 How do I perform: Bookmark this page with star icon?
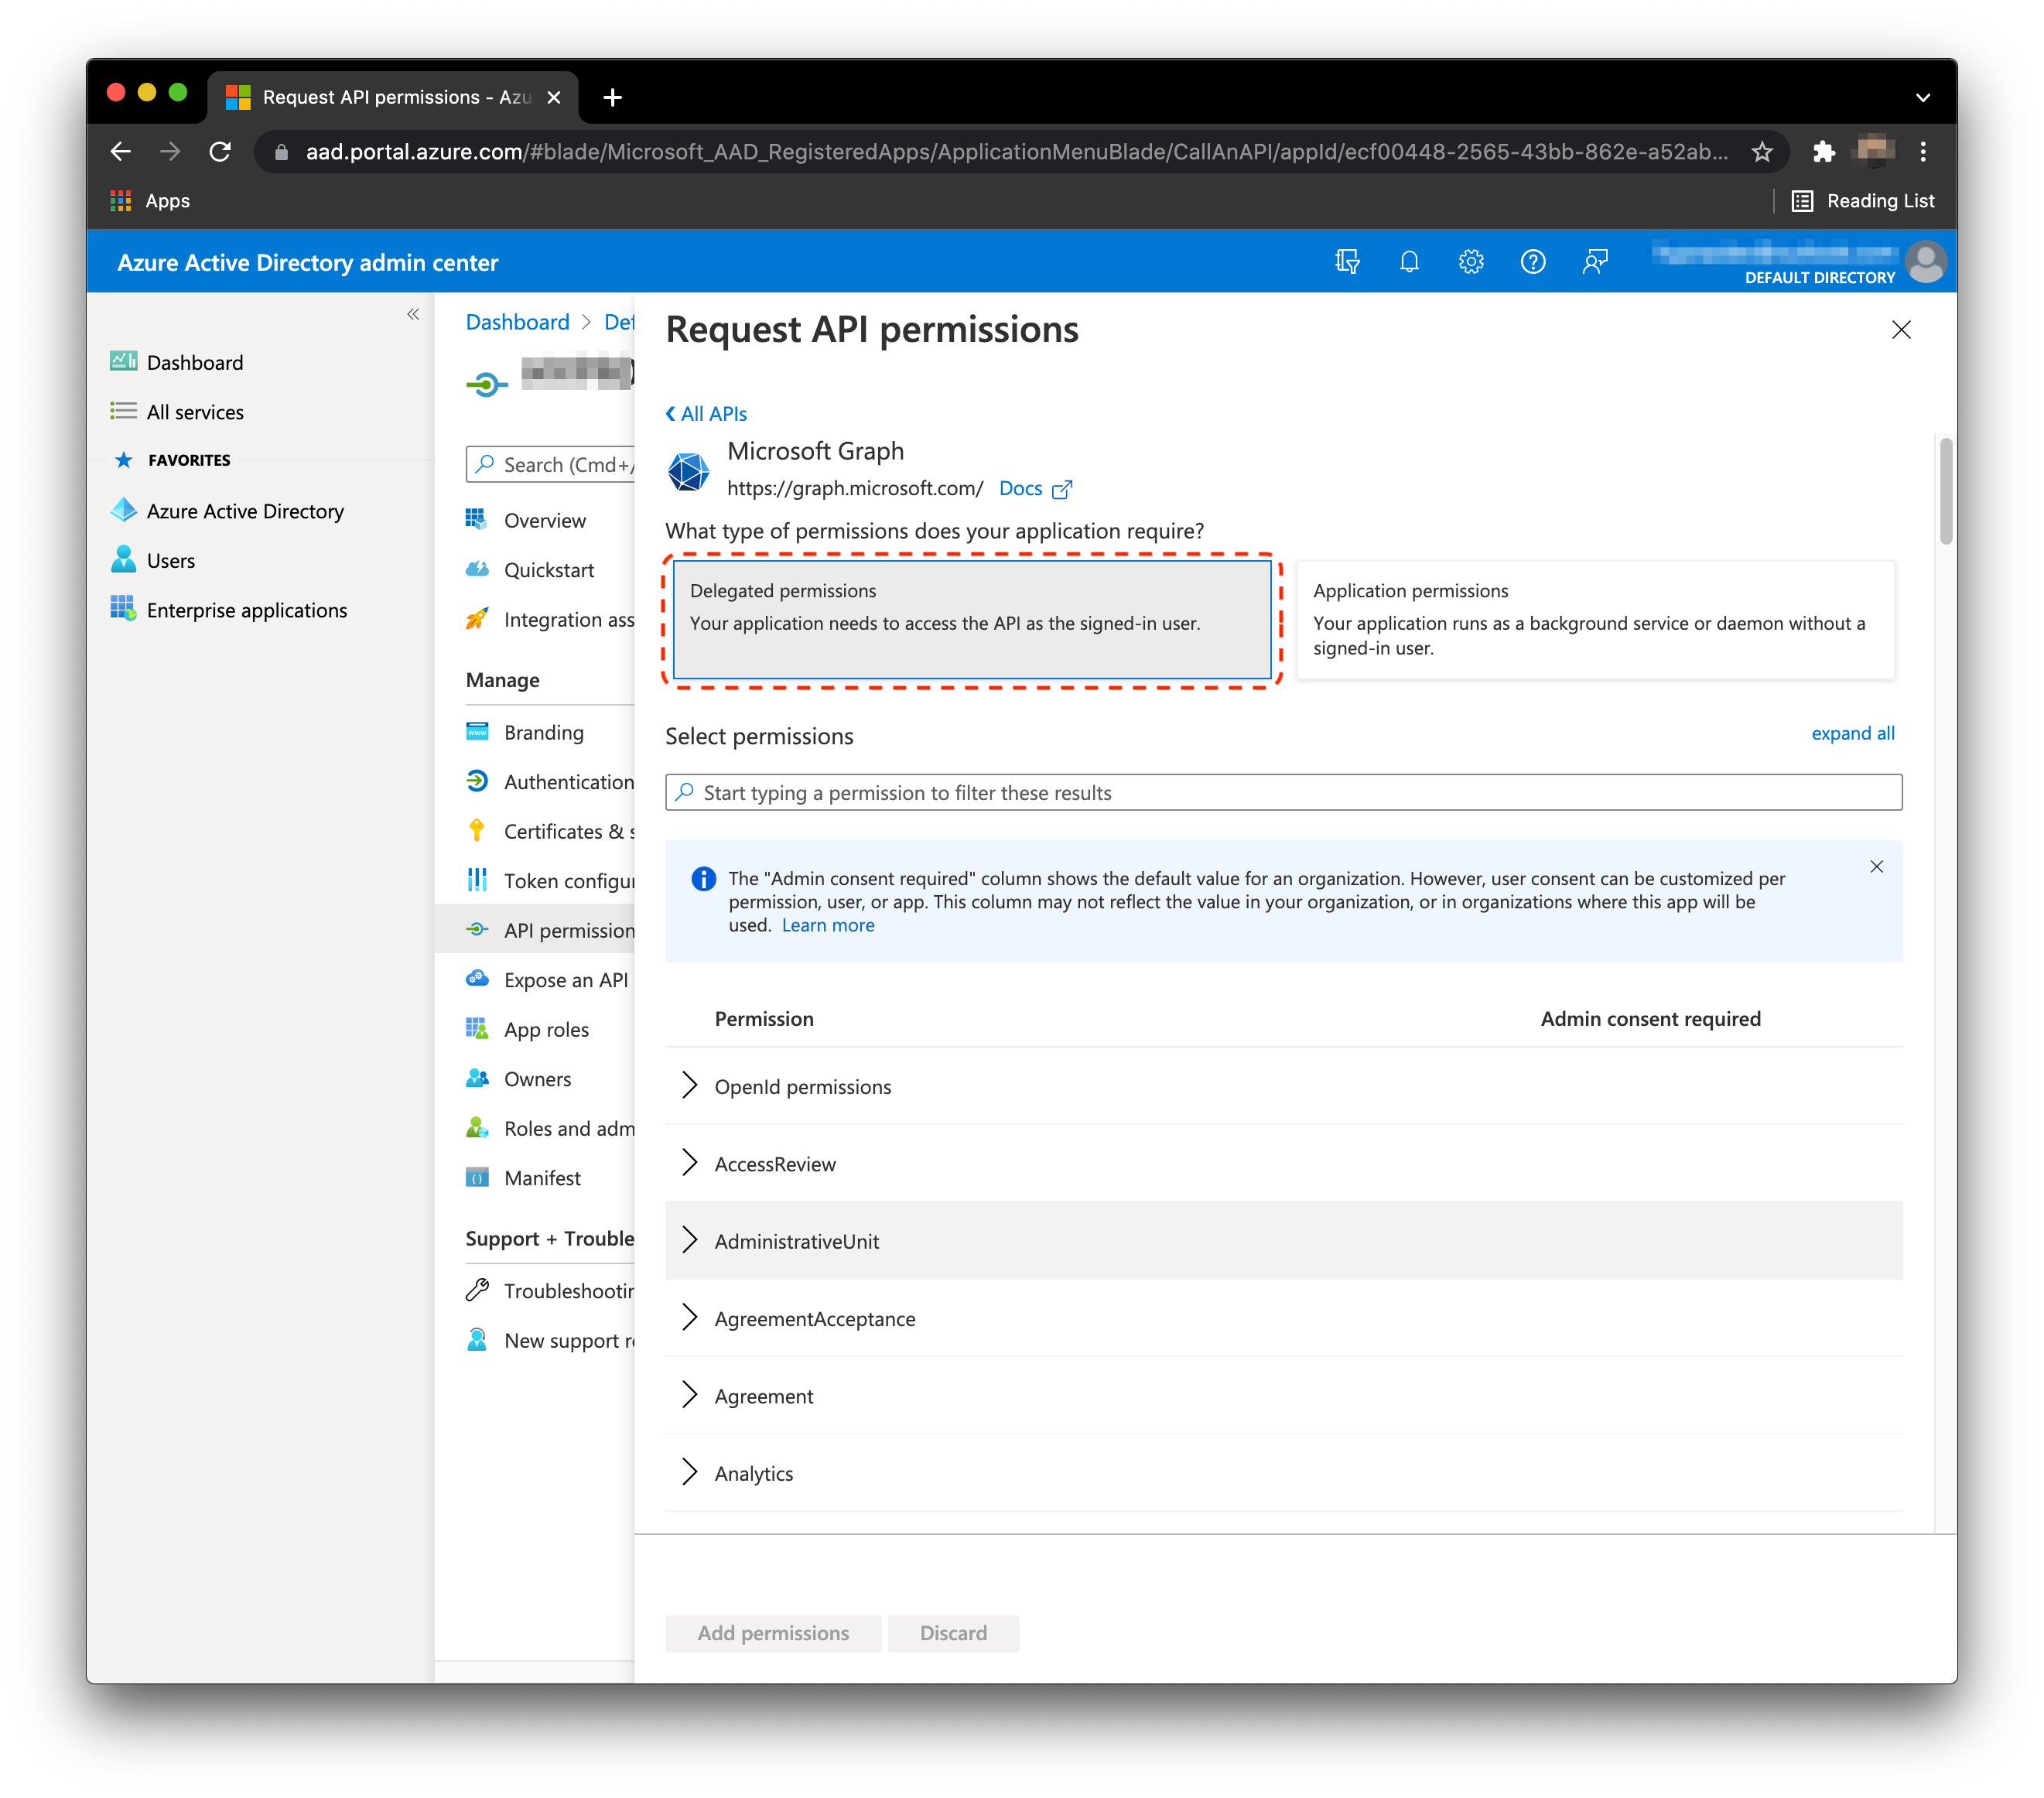[x=1762, y=152]
